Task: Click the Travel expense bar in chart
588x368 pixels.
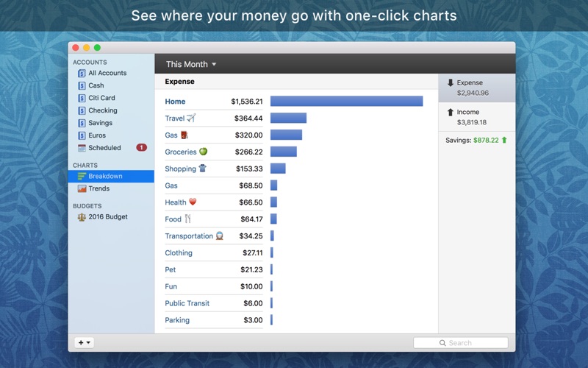Action: tap(288, 118)
